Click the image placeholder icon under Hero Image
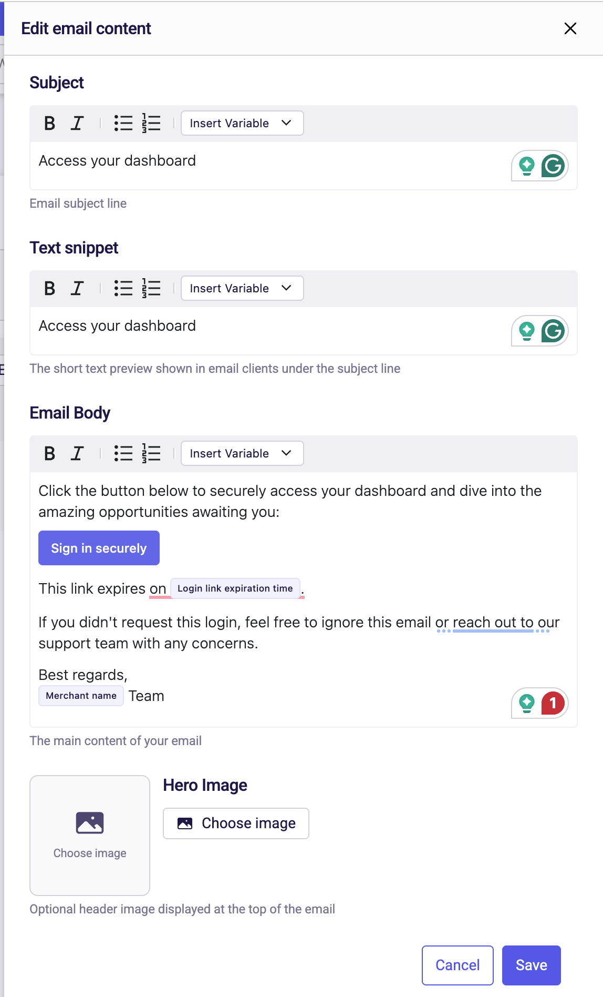Screen dimensions: 603x997 [89, 823]
